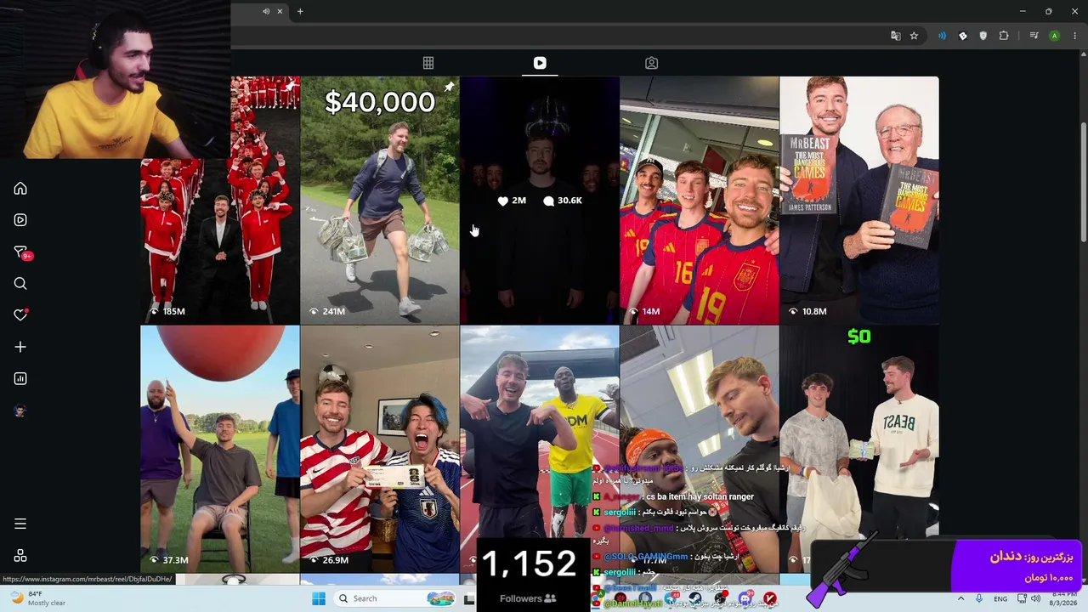Show hidden system tray icons
This screenshot has width=1088, height=612.
click(961, 599)
